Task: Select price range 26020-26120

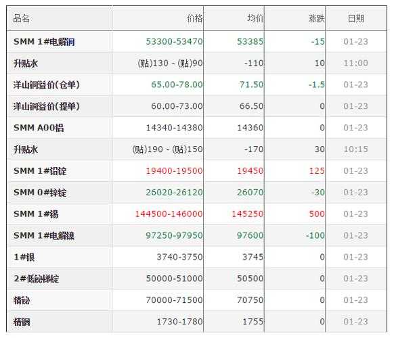Action: [x=175, y=193]
